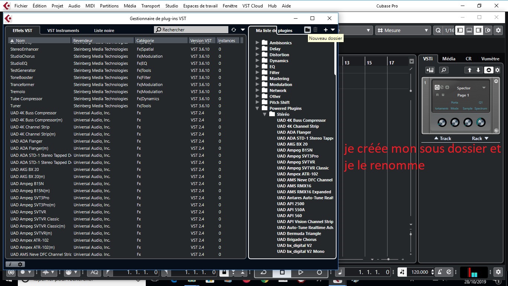This screenshot has width=508, height=286.
Task: Create a new folder with the Nouveau dossier icon
Action: pyautogui.click(x=307, y=30)
